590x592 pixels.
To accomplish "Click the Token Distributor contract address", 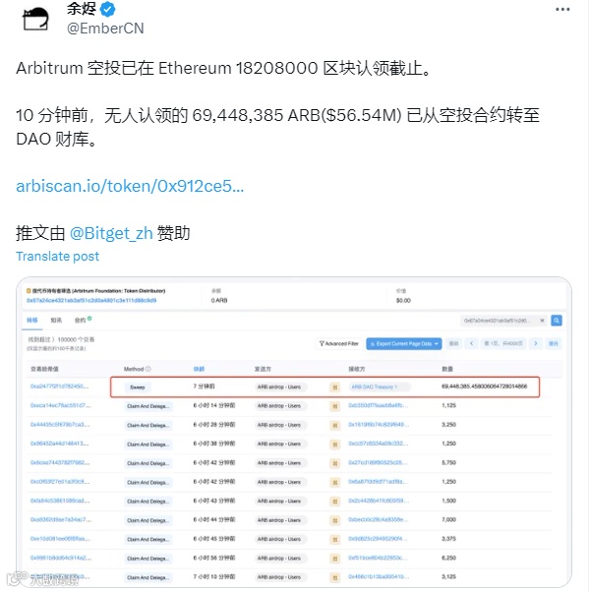I will (x=91, y=301).
